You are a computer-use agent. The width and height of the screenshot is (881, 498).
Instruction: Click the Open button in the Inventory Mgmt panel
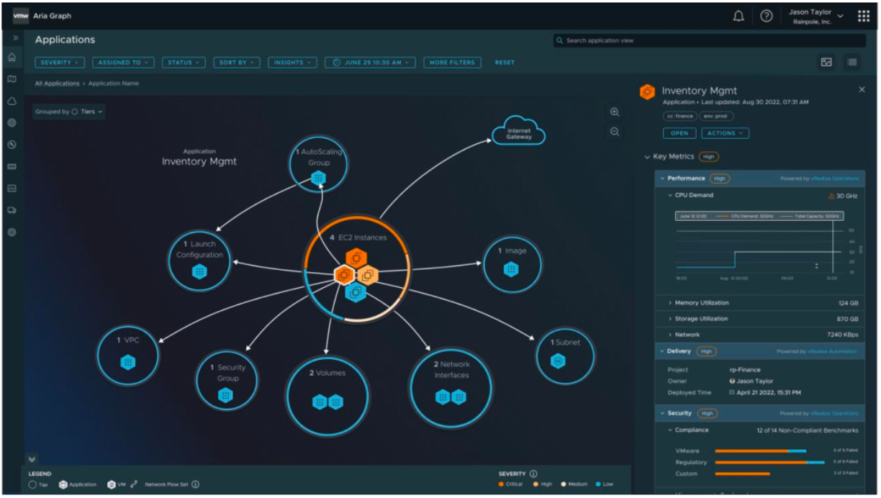click(x=679, y=133)
